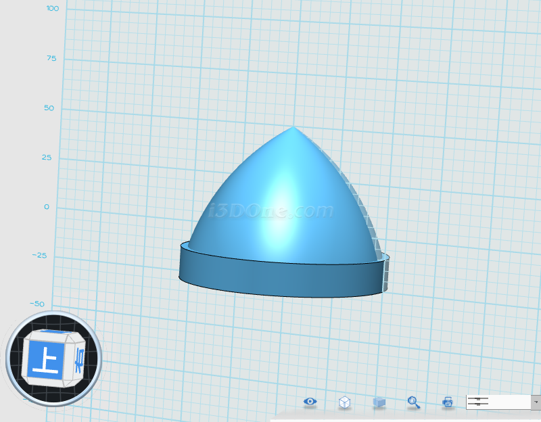Click the 50 ruler label on grid
The width and height of the screenshot is (541, 422).
pos(49,108)
